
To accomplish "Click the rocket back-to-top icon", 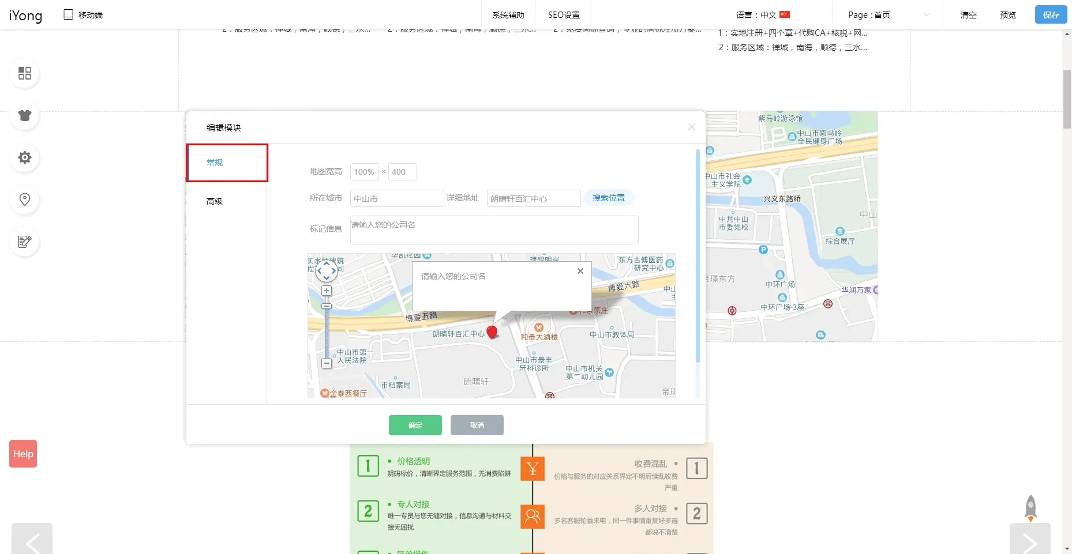I will tap(1030, 508).
